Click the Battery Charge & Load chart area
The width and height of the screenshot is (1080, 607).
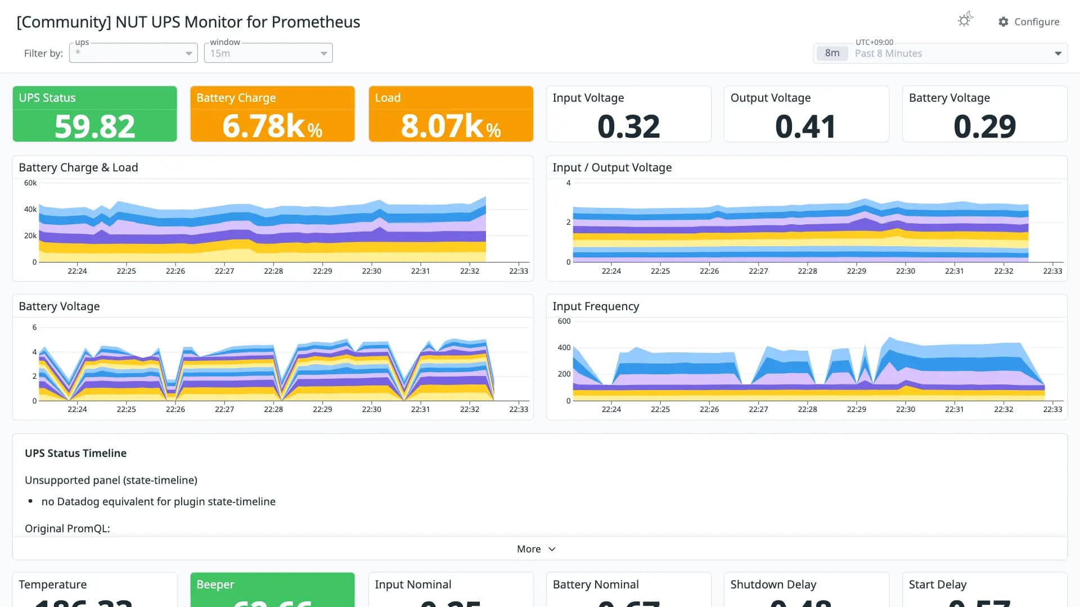(x=284, y=222)
